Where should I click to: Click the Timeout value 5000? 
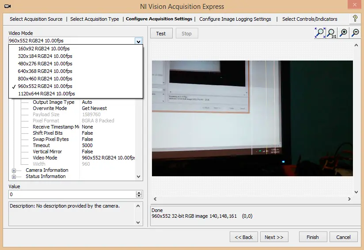click(x=87, y=145)
